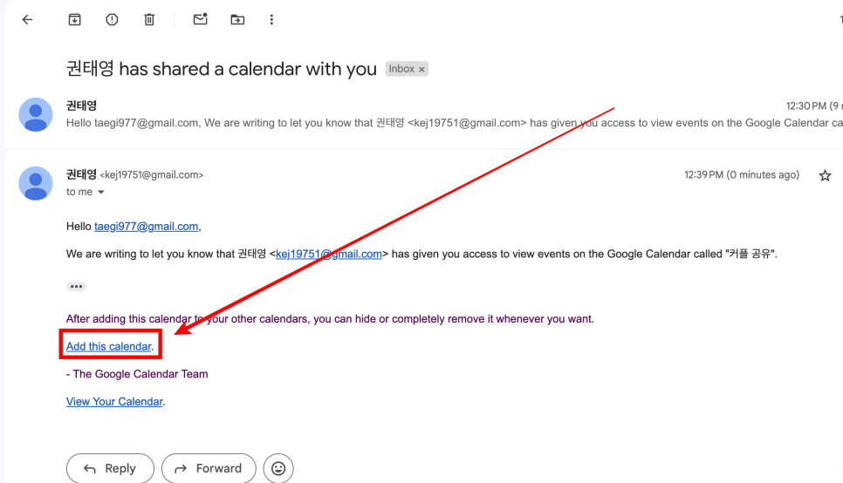Reply to the message
The image size is (843, 483).
(110, 468)
